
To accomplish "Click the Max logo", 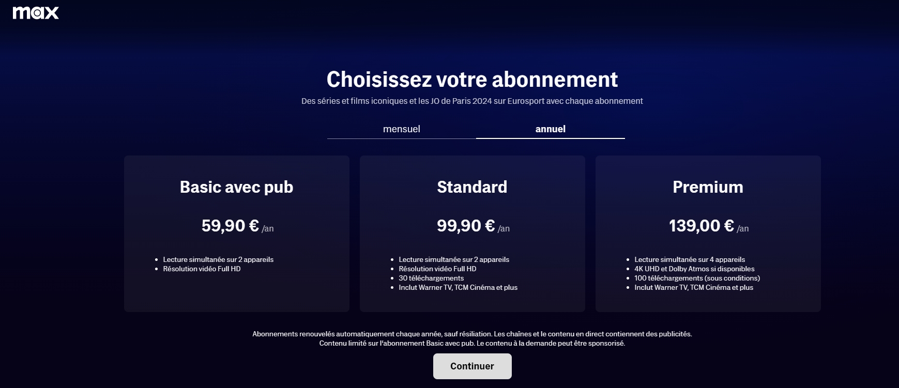I will tap(36, 13).
